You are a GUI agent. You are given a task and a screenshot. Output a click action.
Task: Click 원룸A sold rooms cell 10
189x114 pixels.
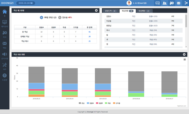(x=41, y=37)
